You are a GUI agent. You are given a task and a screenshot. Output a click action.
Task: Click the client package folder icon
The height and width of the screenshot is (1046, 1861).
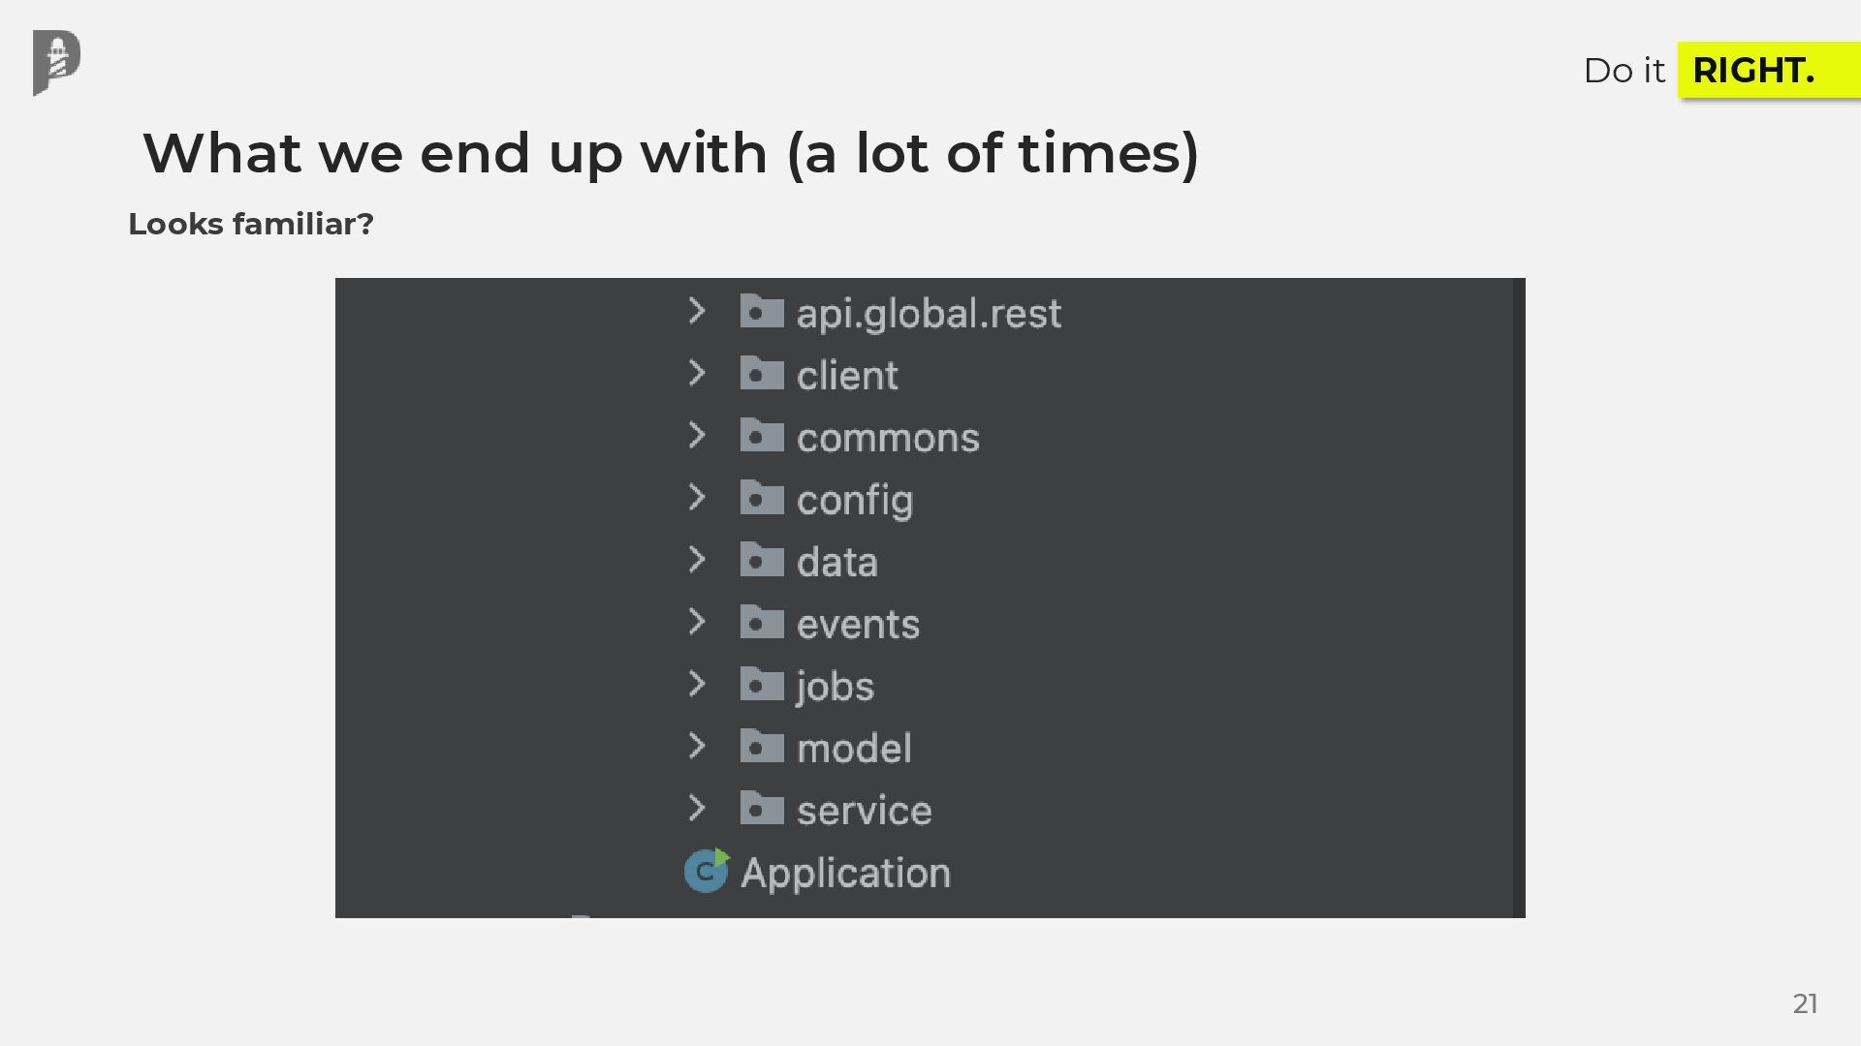coord(762,374)
